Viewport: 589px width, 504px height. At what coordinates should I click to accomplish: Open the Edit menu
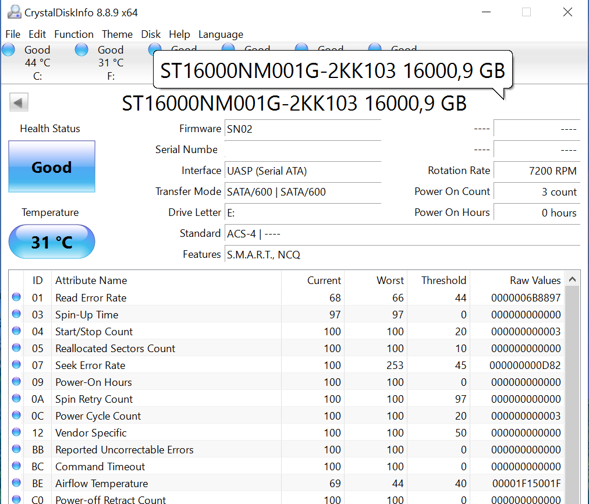(37, 34)
